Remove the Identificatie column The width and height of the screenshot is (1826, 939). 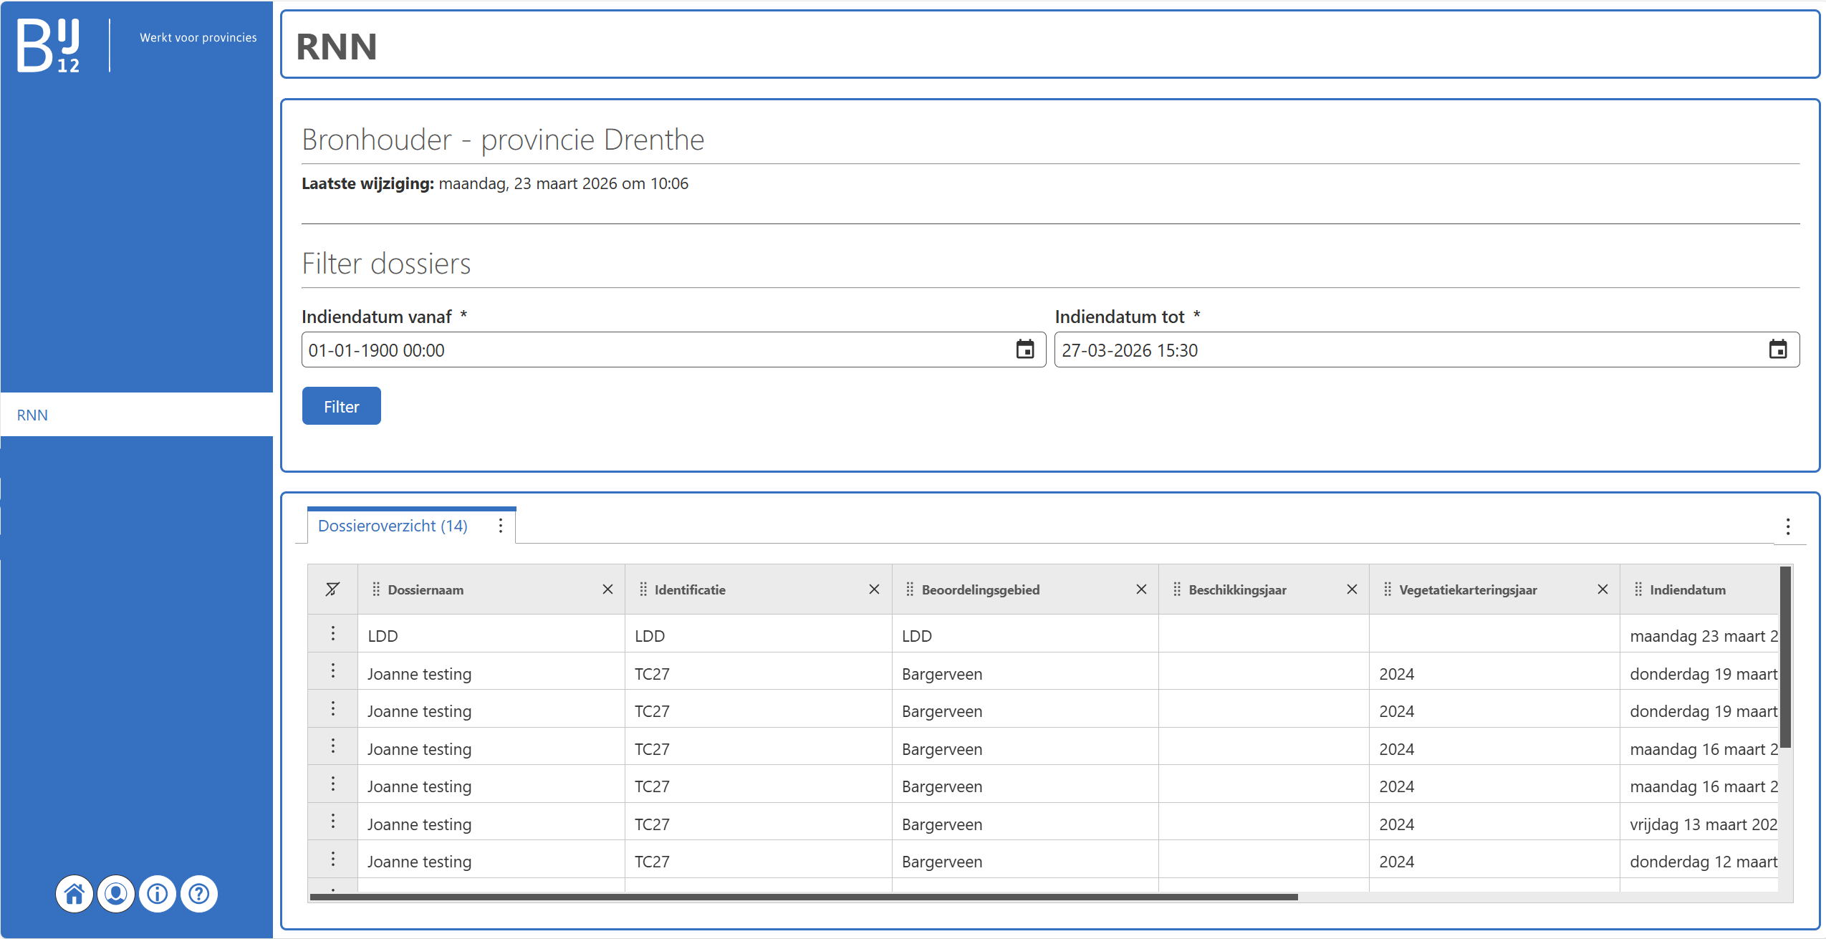coord(874,589)
